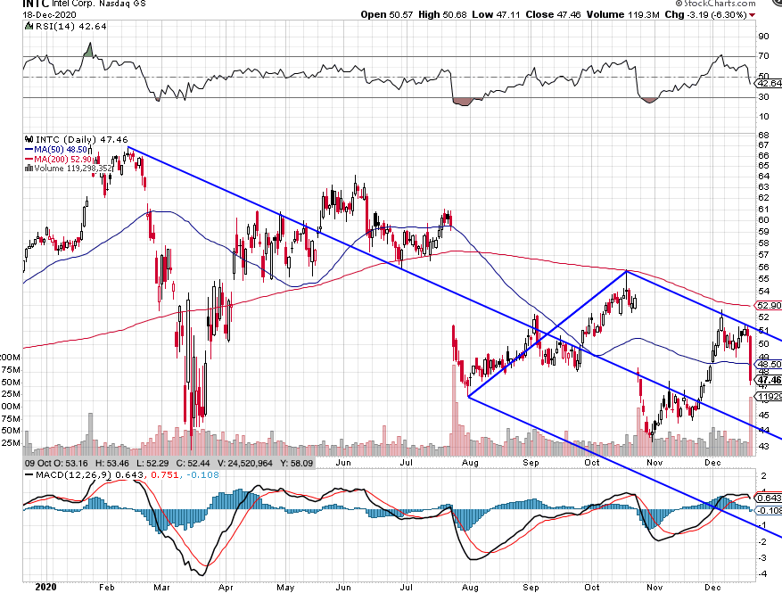This screenshot has width=782, height=593.
Task: Click the 'C: 52.44' readout value
Action: click(x=193, y=464)
